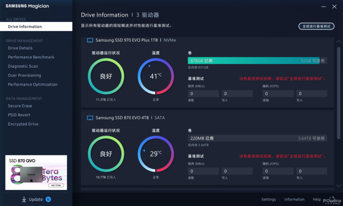343x206 pixels.
Task: Click the vertical scrollbar thumb
Action: (339, 93)
